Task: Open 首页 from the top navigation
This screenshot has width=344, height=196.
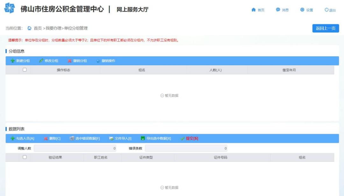Action: pyautogui.click(x=258, y=10)
